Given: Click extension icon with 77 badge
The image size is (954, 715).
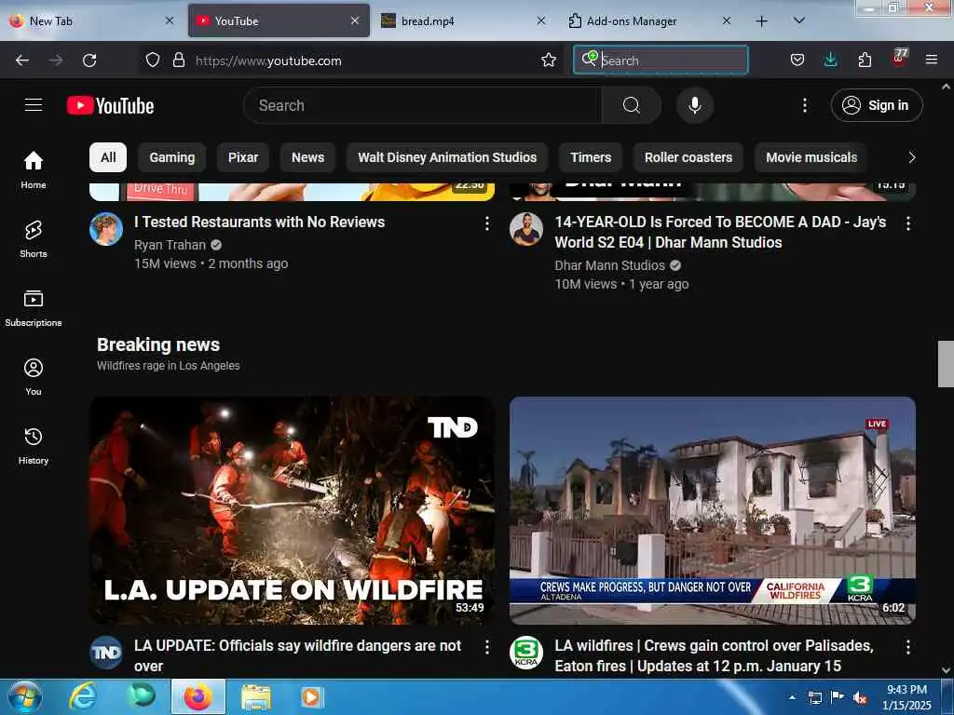Looking at the screenshot, I should point(899,59).
